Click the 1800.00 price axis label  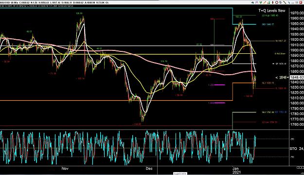pyautogui.click(x=297, y=103)
